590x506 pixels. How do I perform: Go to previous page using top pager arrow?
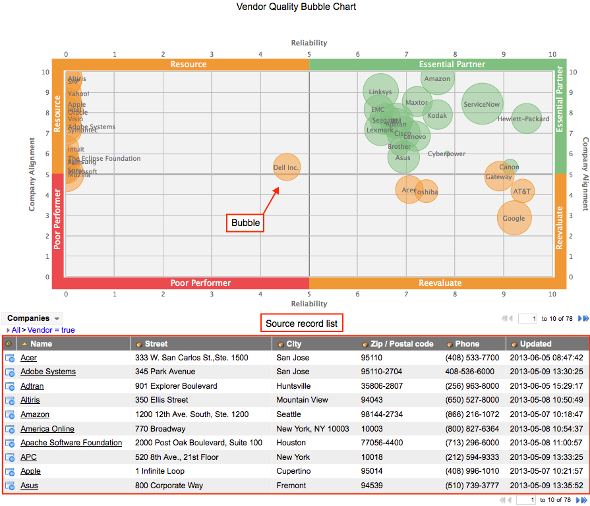[x=511, y=318]
